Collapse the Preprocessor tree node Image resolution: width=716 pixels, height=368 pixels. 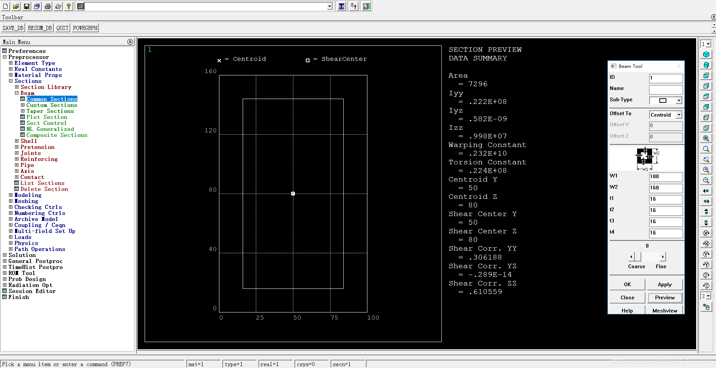point(5,57)
